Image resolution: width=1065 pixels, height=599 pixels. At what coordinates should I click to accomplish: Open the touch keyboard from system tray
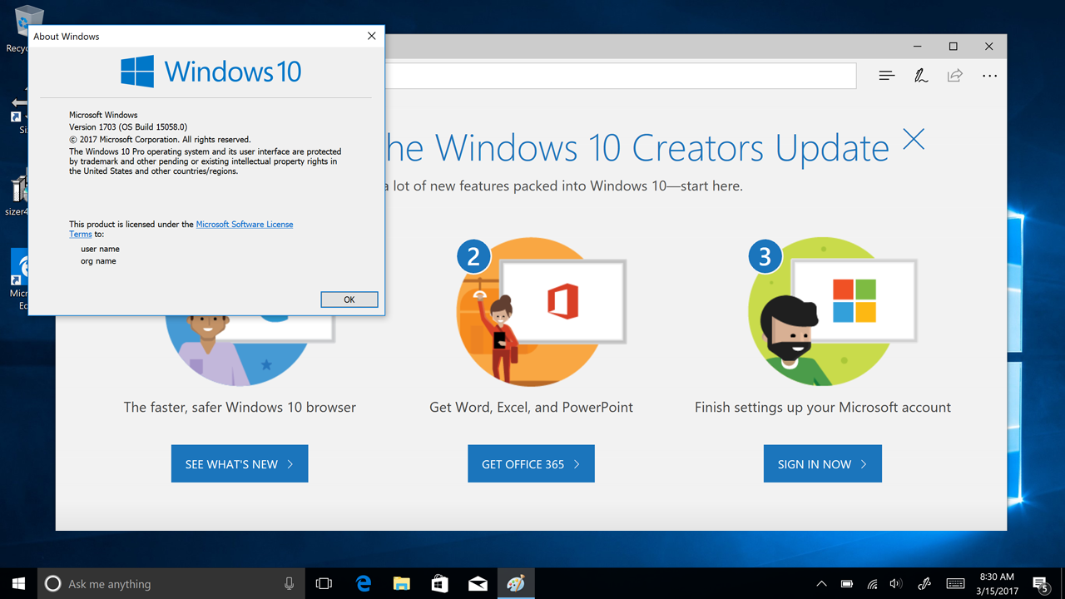(955, 583)
